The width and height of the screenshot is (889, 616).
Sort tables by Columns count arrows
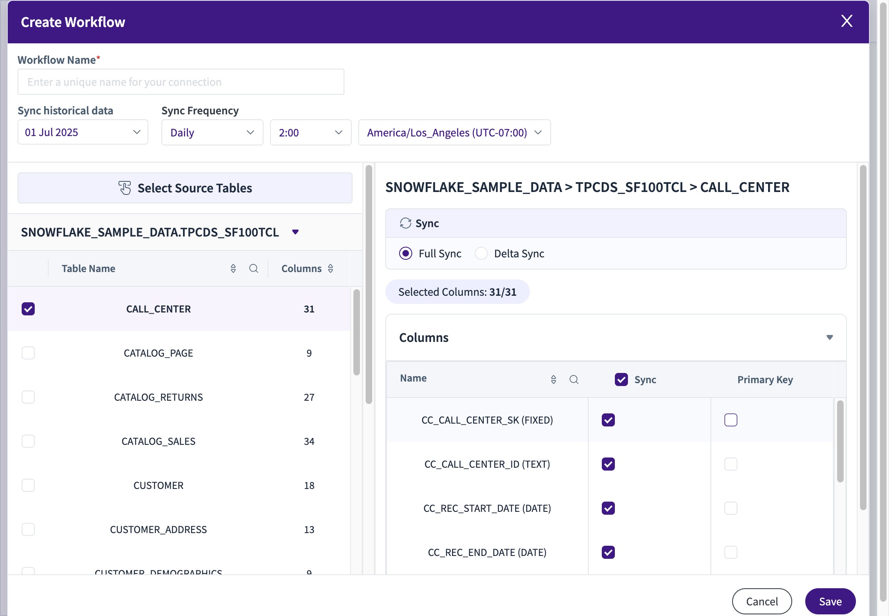(x=331, y=268)
